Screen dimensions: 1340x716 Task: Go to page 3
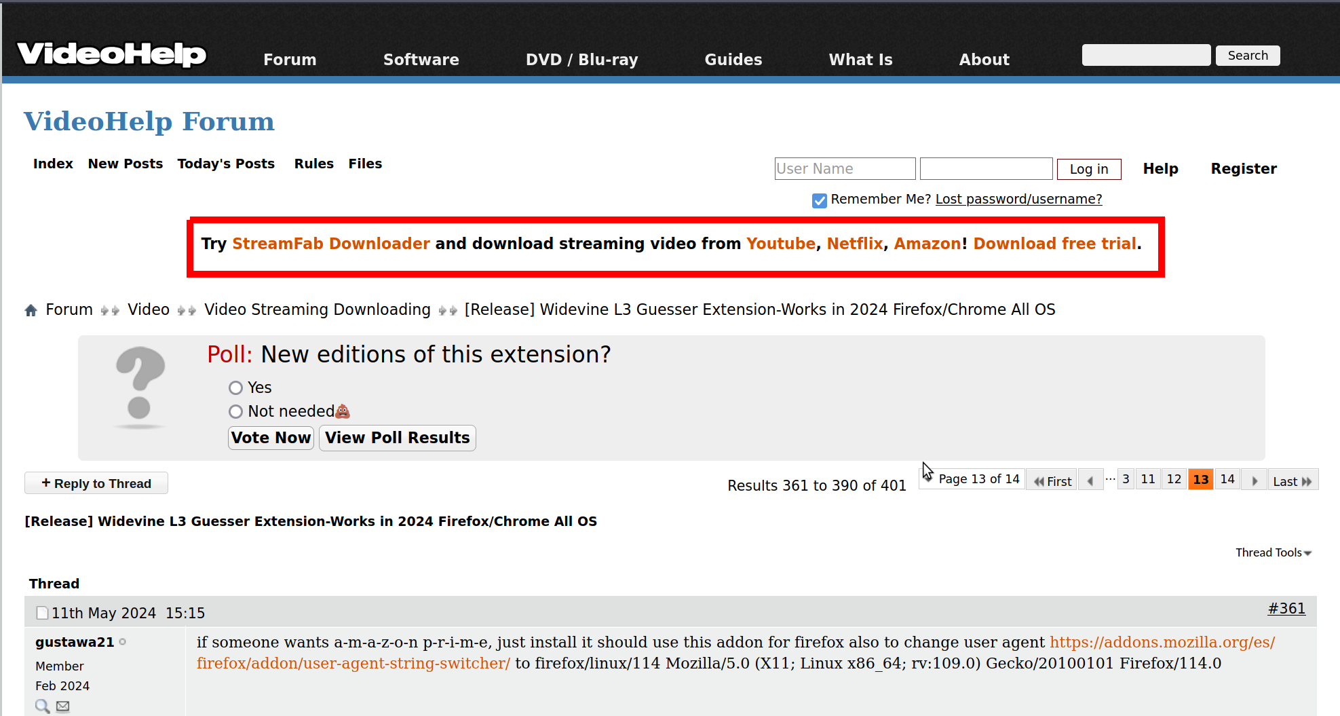click(1126, 479)
